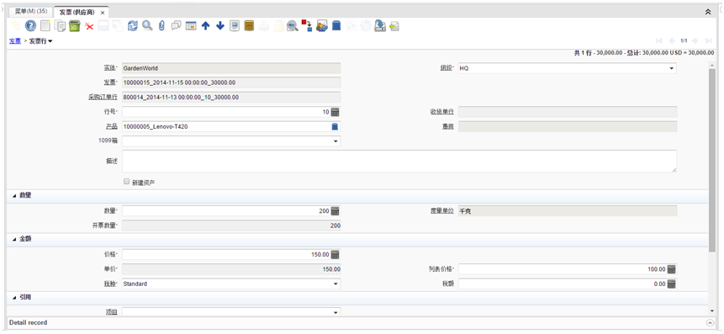Follow the 发票 breadcrumb link

(15, 41)
